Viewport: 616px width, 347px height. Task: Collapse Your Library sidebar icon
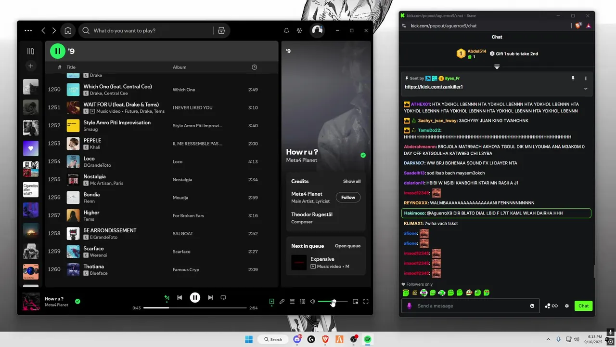pos(31,51)
